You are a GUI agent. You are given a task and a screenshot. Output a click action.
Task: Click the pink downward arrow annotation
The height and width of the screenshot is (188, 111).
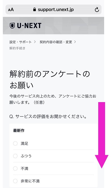[102, 135]
